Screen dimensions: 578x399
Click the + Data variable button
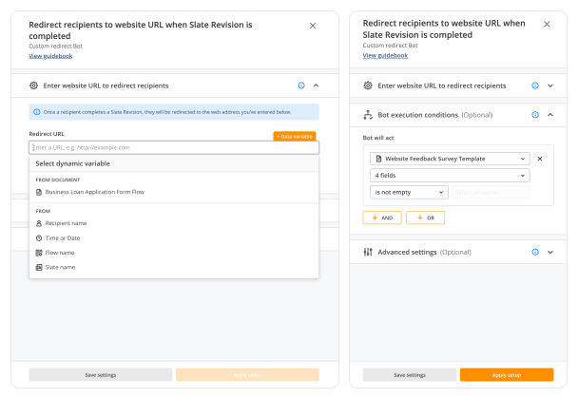(295, 136)
